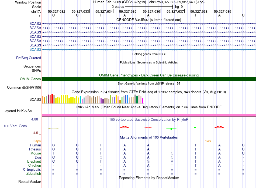Open the GENCODE V49lift37 track title

[x=148, y=20]
